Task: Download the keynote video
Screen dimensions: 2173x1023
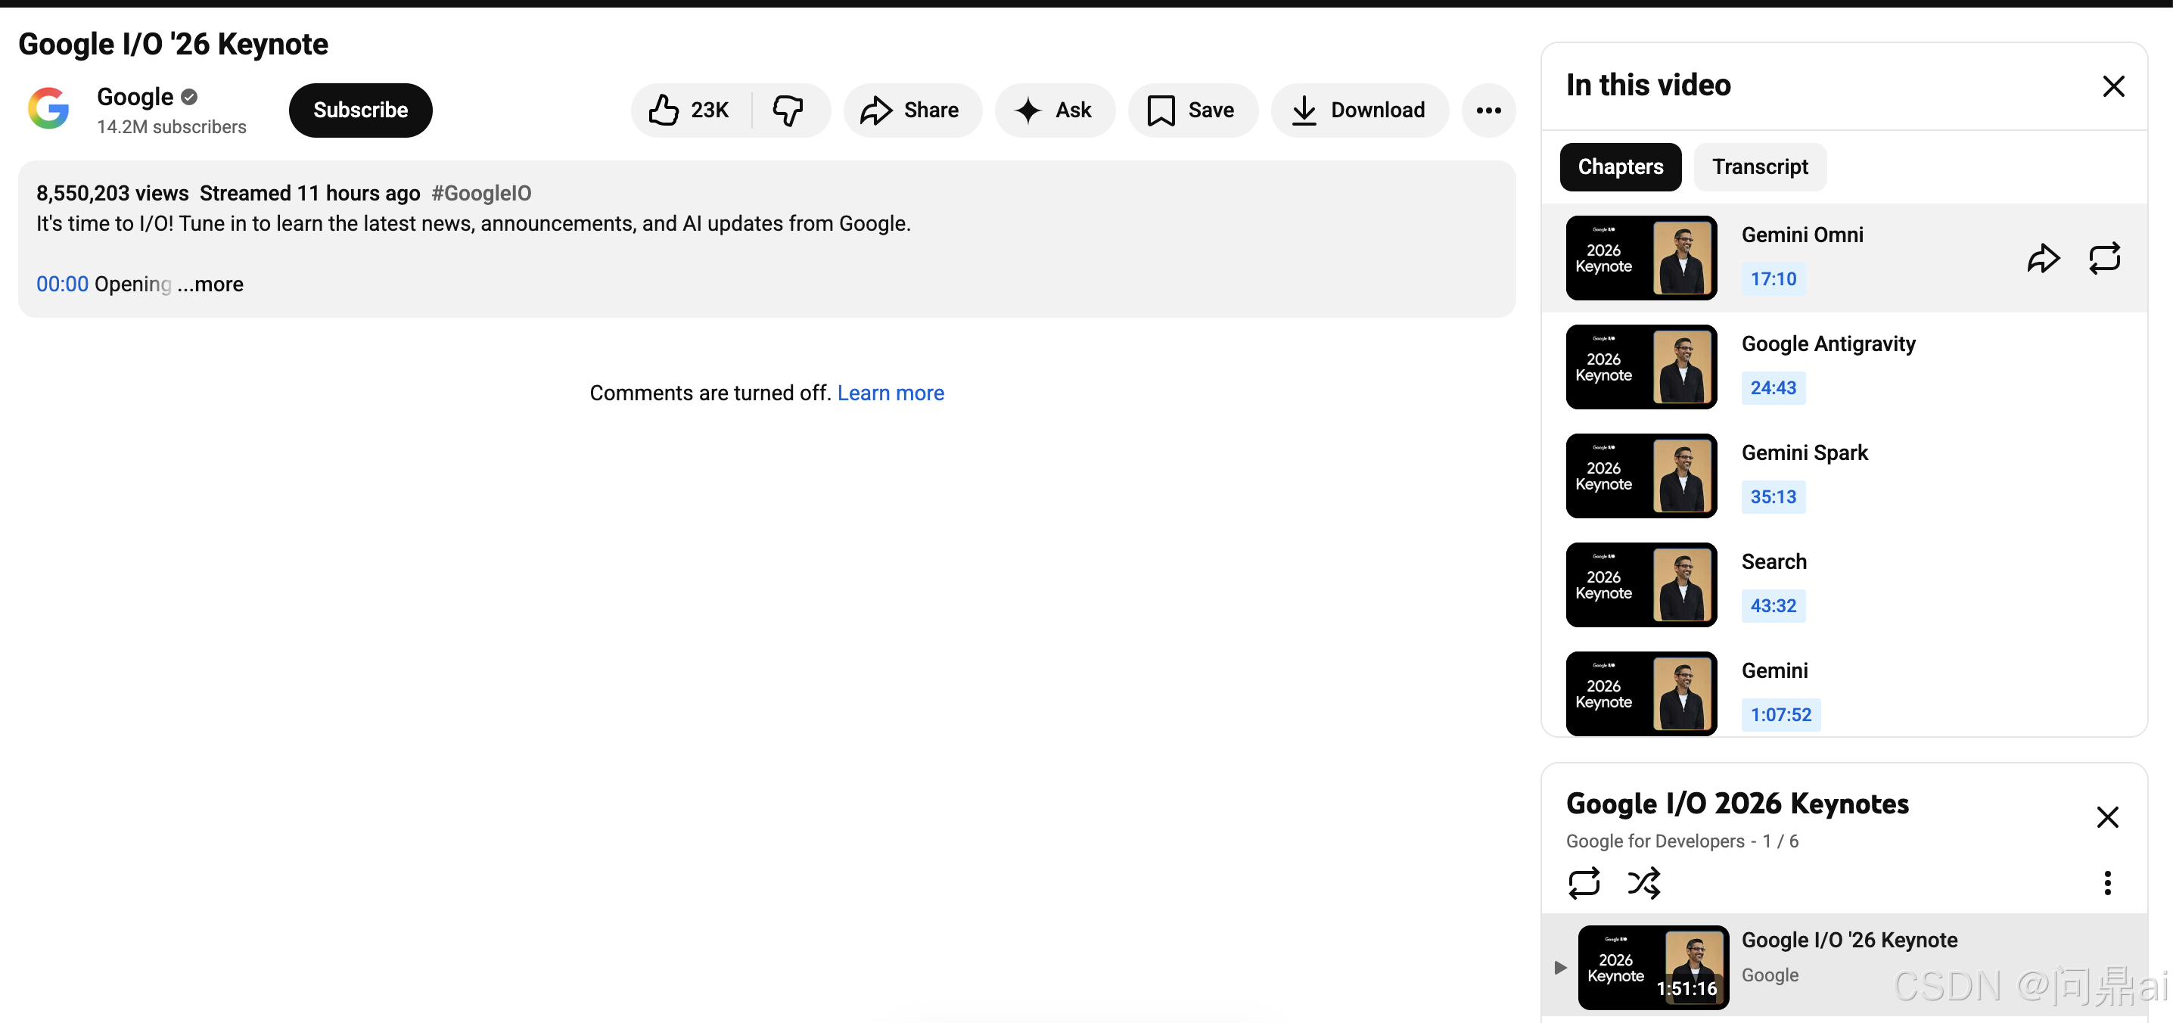Action: (1360, 110)
